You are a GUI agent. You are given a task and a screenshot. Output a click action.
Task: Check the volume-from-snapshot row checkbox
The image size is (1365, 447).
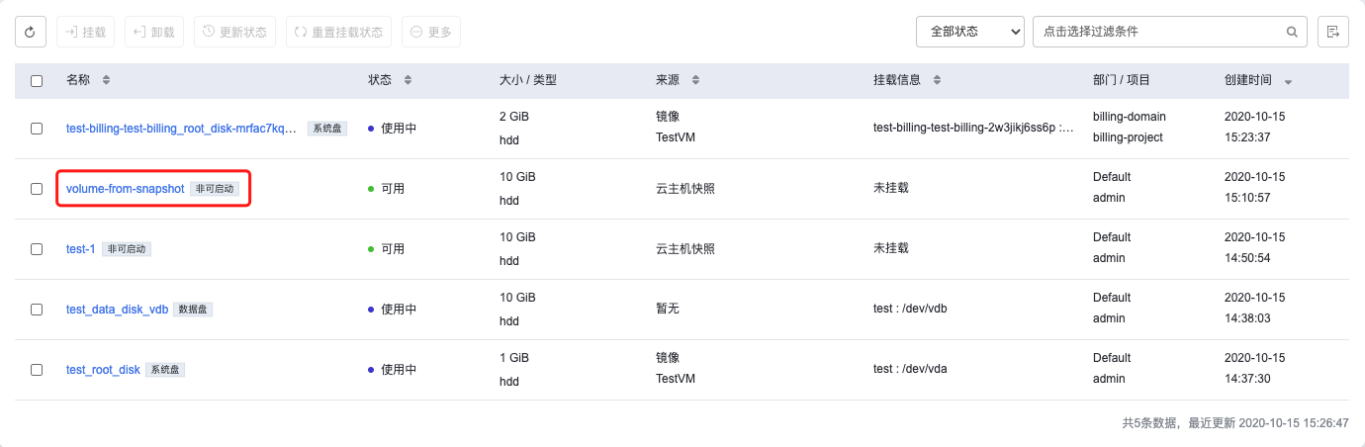pyautogui.click(x=37, y=188)
